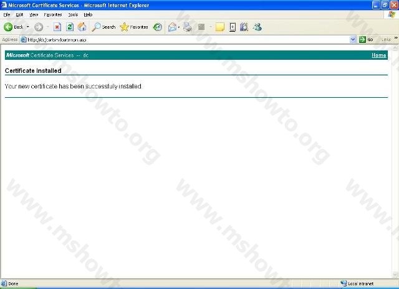Open the Favorites pane

tap(134, 27)
